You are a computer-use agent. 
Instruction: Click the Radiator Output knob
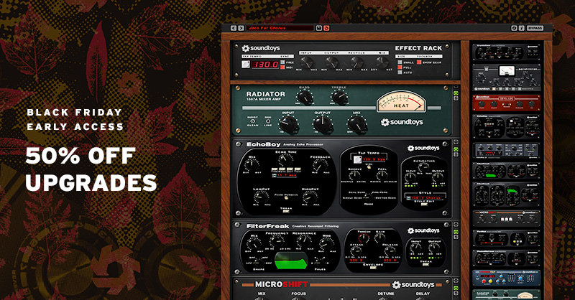pyautogui.click(x=323, y=125)
